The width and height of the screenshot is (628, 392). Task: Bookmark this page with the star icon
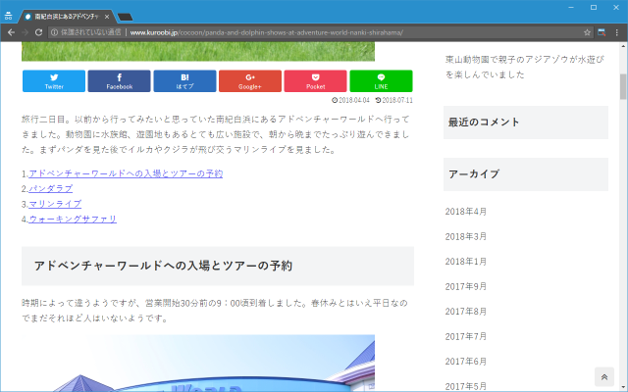[587, 32]
